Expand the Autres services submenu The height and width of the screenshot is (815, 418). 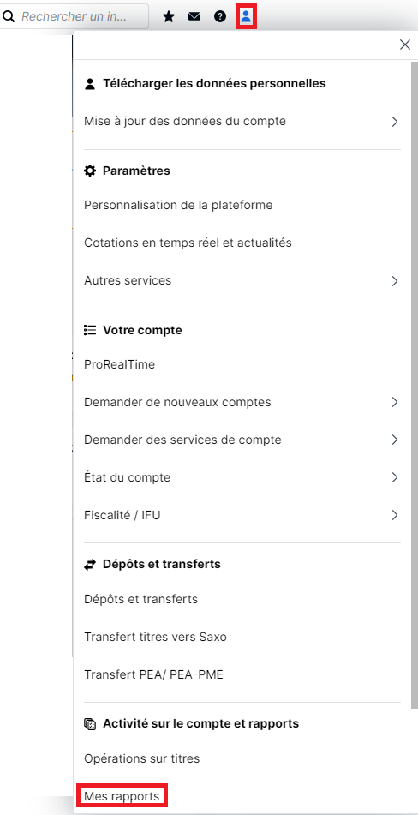(x=242, y=281)
